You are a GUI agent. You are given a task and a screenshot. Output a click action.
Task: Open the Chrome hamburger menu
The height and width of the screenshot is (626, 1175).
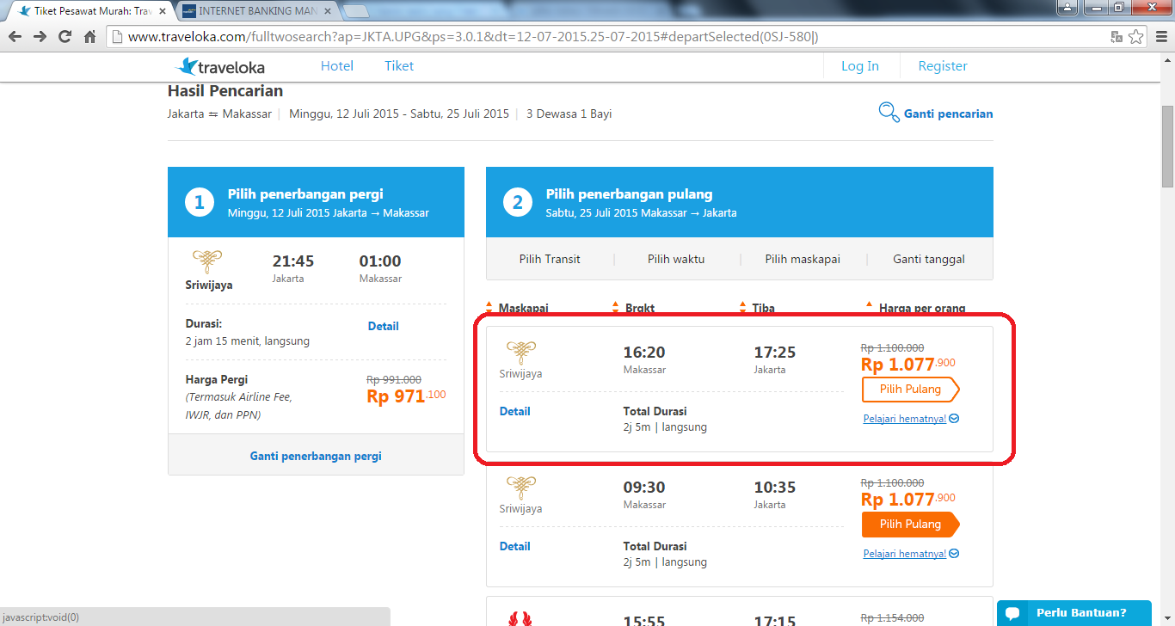[x=1160, y=37]
